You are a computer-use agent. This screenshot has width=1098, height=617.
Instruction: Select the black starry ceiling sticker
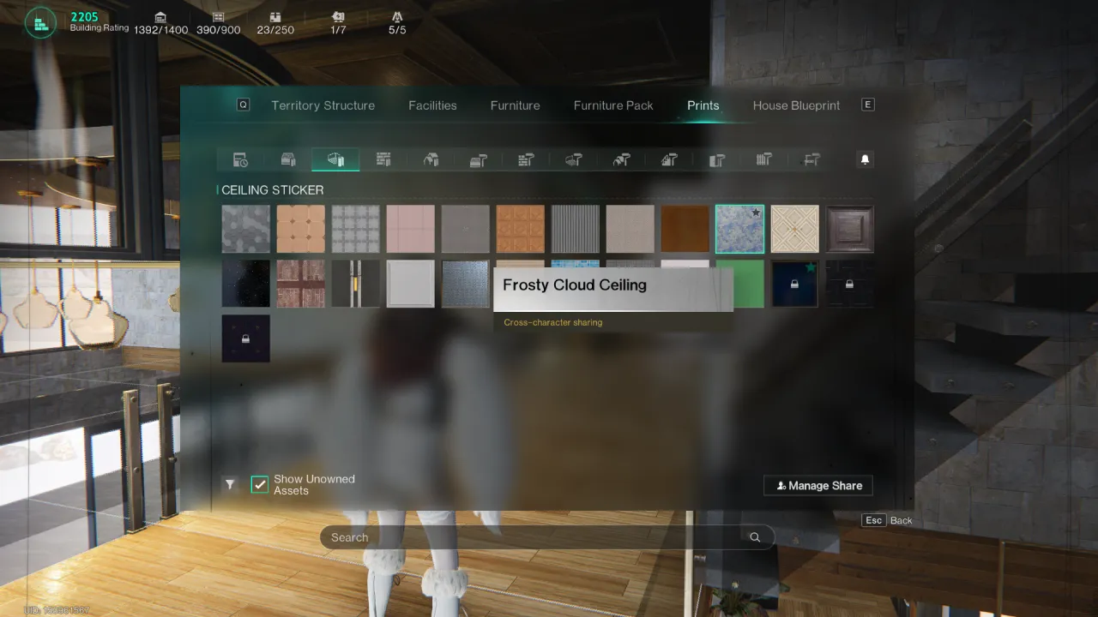[246, 284]
